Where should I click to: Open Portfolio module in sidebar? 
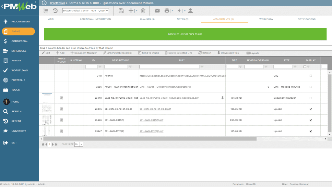click(18, 80)
